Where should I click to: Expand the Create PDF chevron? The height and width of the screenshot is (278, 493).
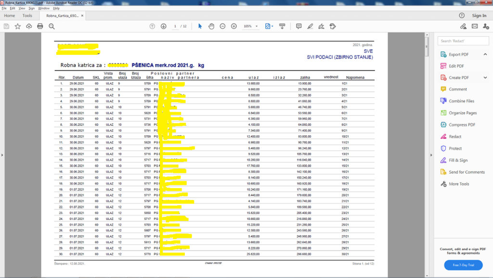485,78
